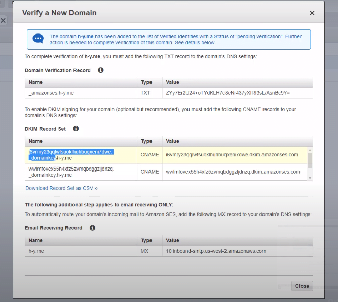Viewport: 338px width, 302px height.
Task: Click speech bubble icon in blue notification banner
Action: (x=38, y=39)
